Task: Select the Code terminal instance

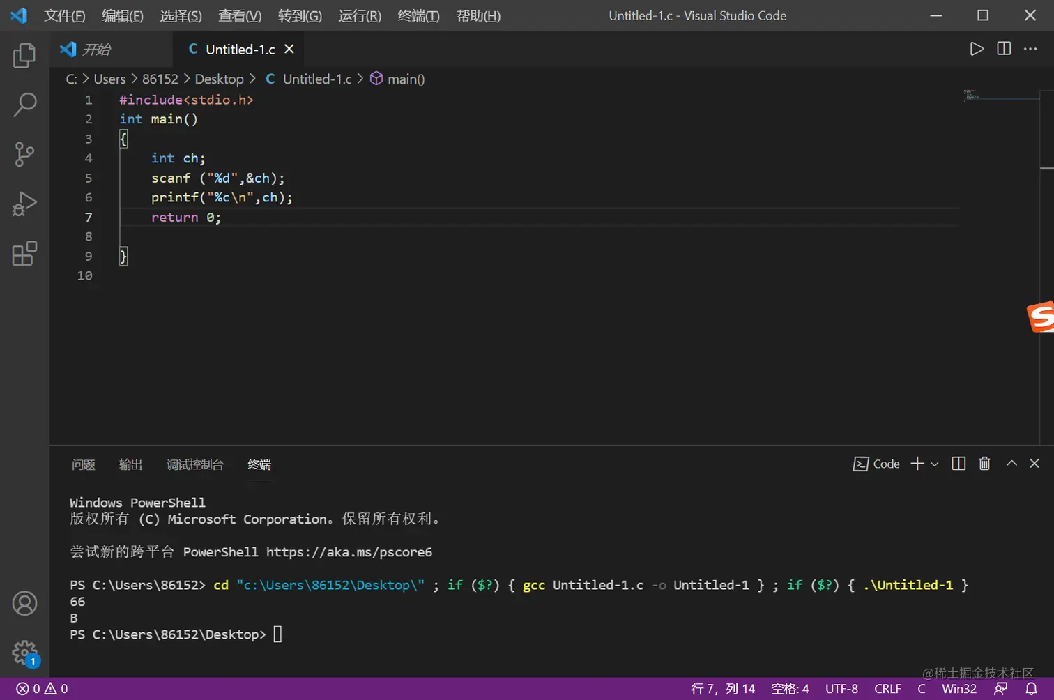Action: [x=876, y=464]
